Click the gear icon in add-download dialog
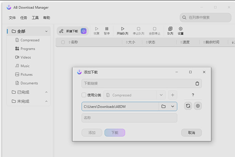The image size is (235, 157). [198, 106]
